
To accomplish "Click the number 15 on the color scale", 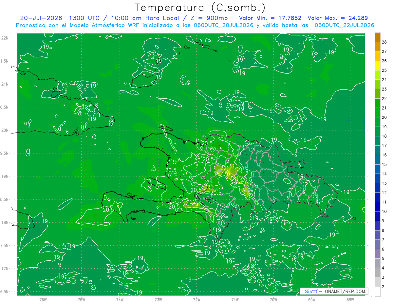I will click(x=384, y=164).
